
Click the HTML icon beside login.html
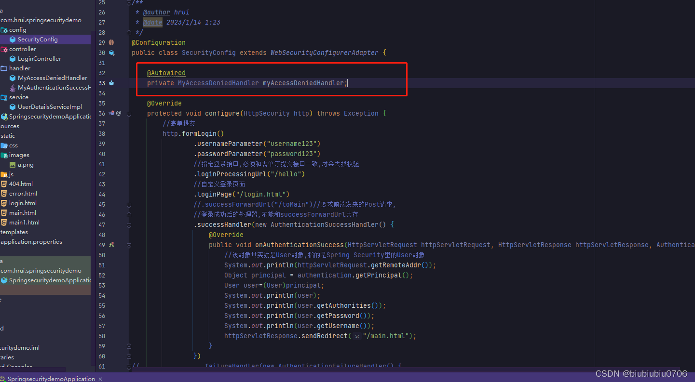(x=4, y=203)
